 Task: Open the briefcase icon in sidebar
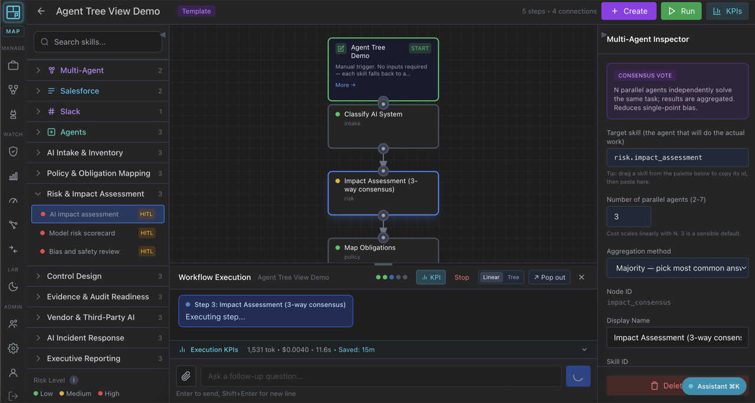point(13,65)
